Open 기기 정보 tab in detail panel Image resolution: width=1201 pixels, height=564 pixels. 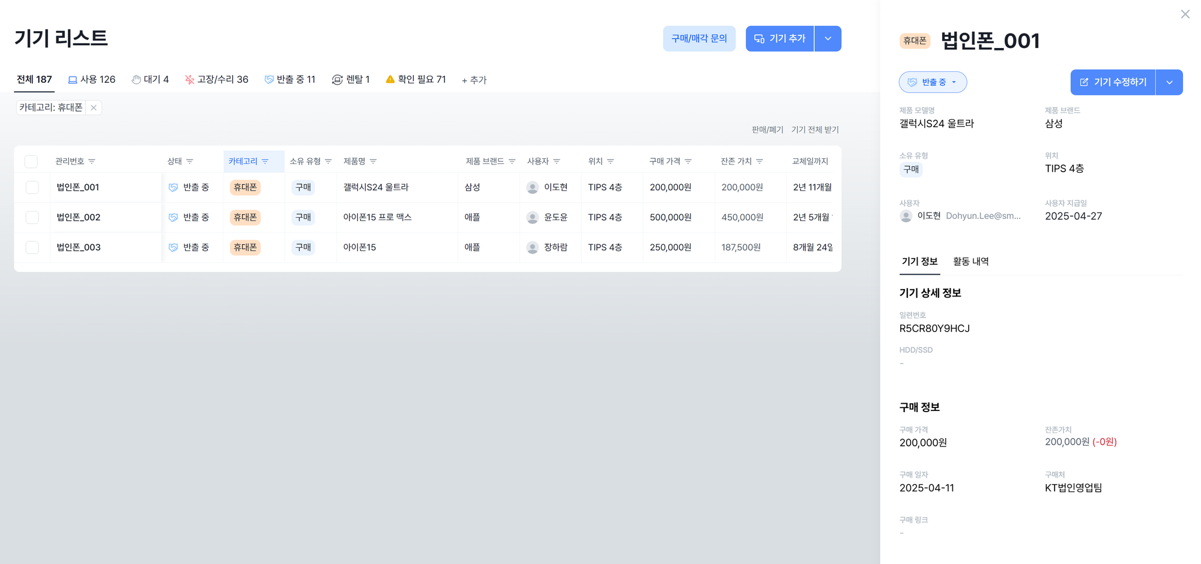(919, 262)
